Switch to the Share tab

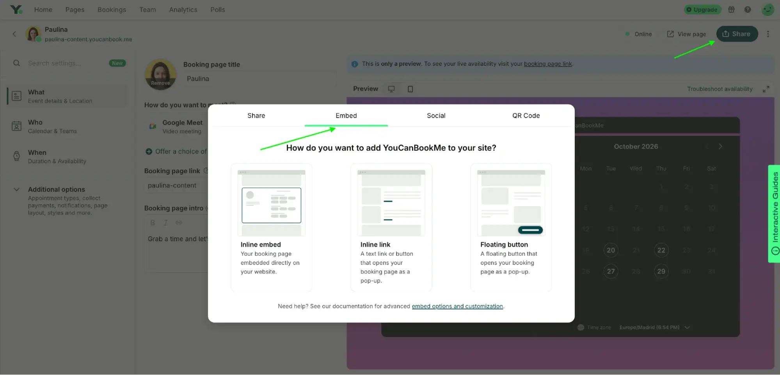tap(256, 116)
